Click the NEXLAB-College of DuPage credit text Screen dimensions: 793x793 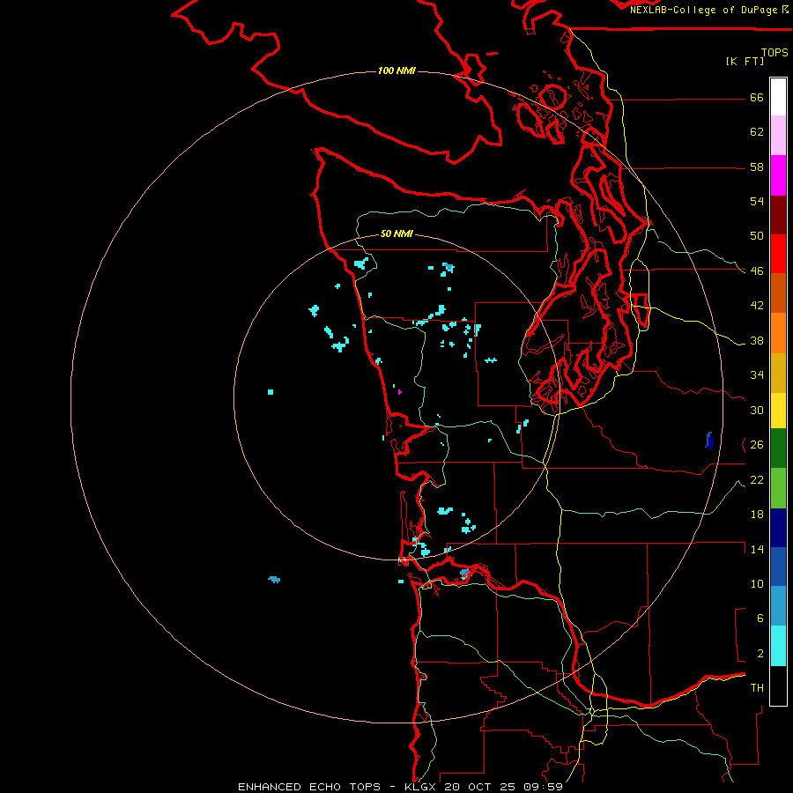pyautogui.click(x=705, y=10)
